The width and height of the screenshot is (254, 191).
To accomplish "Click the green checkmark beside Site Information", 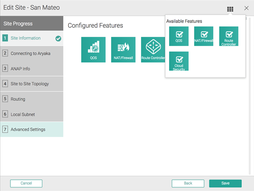I will pos(58,38).
